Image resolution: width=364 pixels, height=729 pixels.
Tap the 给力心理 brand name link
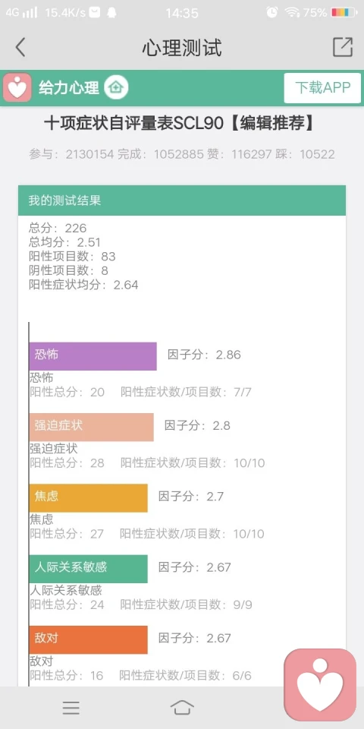[69, 87]
